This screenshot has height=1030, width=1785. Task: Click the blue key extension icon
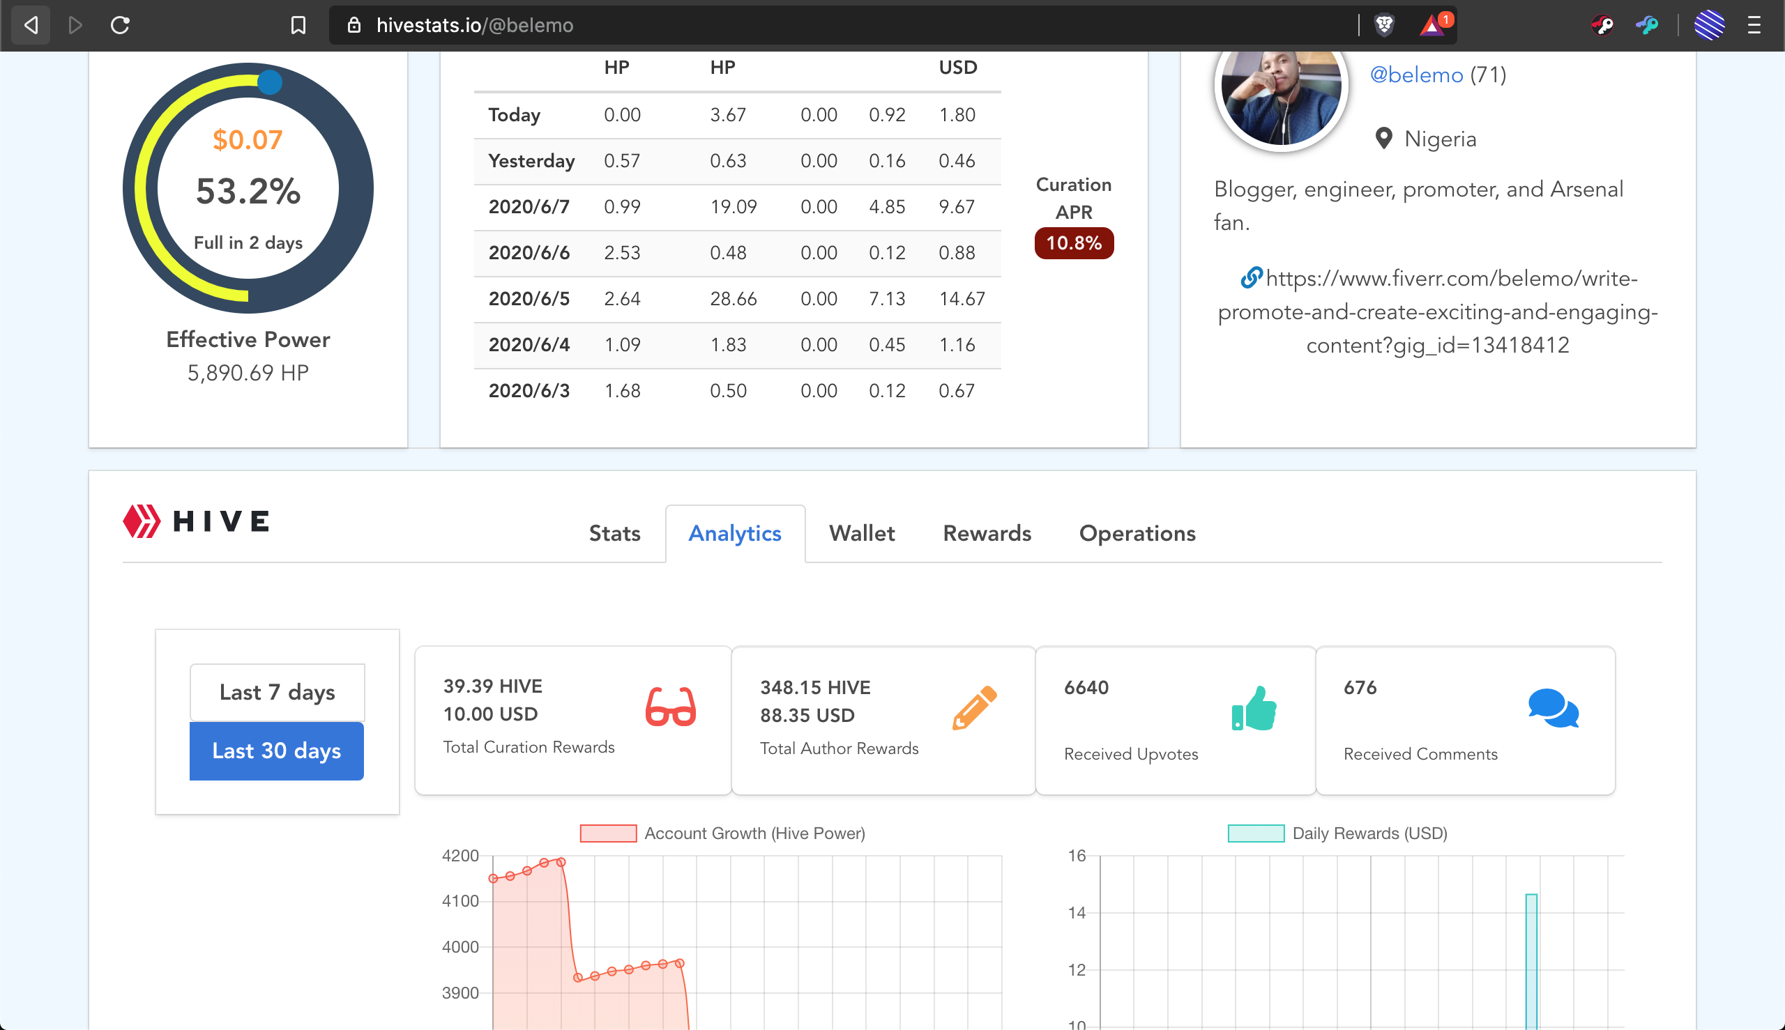click(1646, 26)
